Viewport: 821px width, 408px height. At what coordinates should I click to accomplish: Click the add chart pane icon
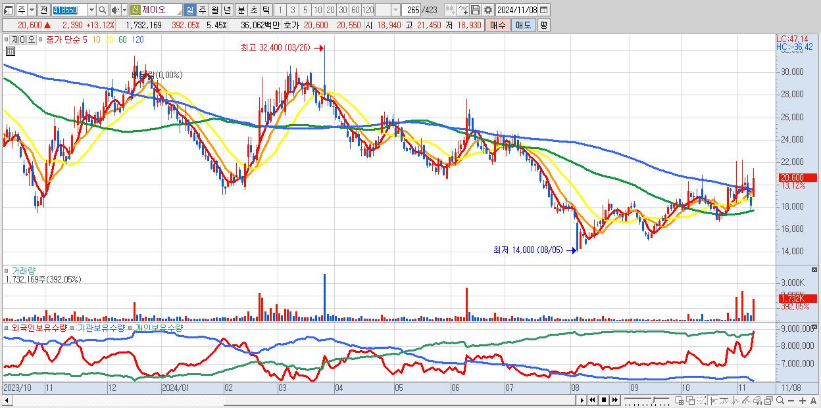[x=679, y=400]
